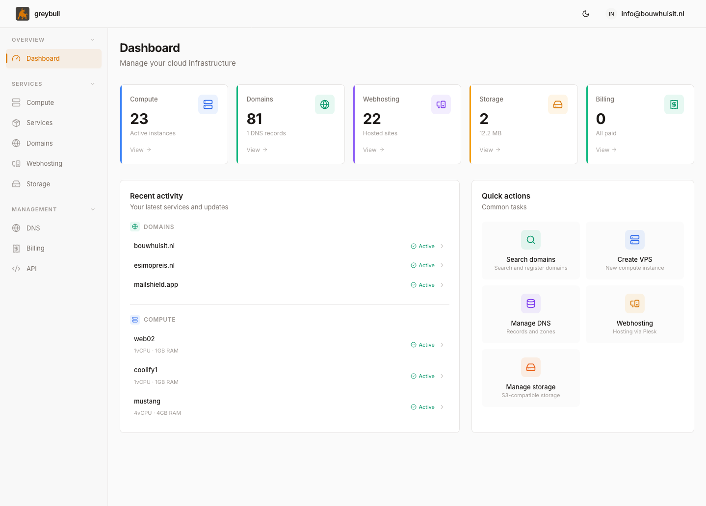Select the Compute icon in the sidebar
This screenshot has height=506, width=706.
click(16, 102)
